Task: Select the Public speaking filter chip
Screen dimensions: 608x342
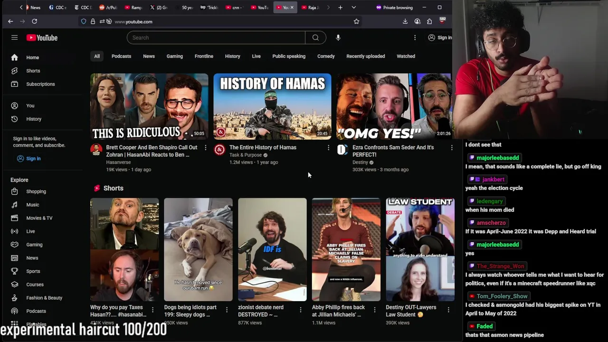Action: (289, 56)
